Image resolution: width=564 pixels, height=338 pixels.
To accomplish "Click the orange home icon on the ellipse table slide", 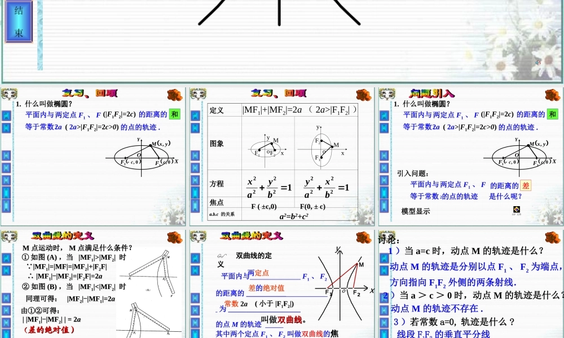I will tap(363, 95).
